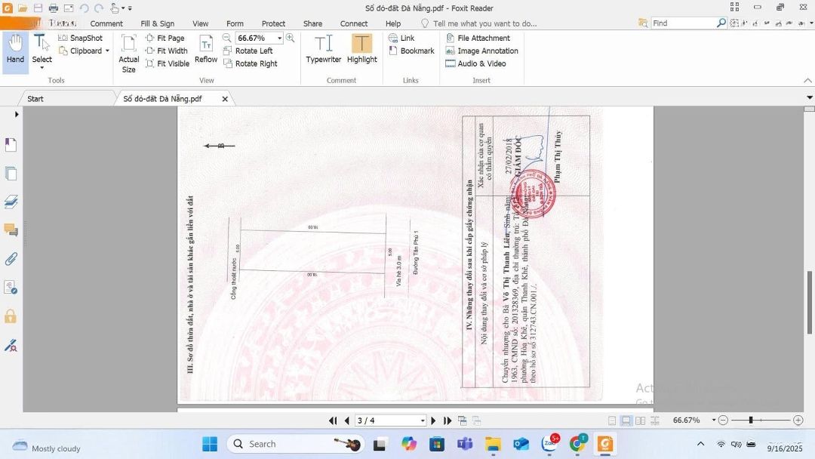Expand the Clipboard dropdown arrow
Viewport: 815px width, 459px height.
point(107,51)
